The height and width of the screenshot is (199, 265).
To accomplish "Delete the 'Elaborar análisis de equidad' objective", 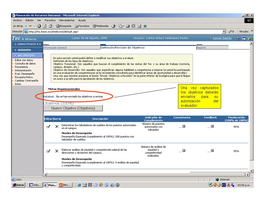I will coord(57,151).
